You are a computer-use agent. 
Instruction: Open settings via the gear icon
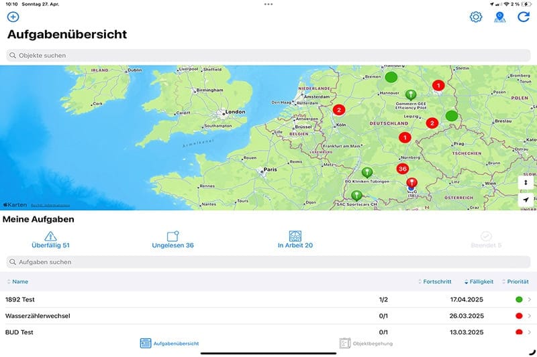tap(476, 17)
